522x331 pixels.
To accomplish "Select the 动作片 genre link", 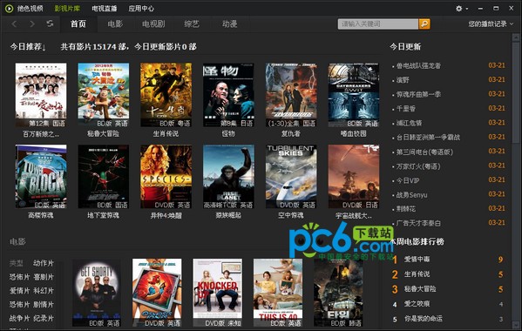I will point(44,263).
